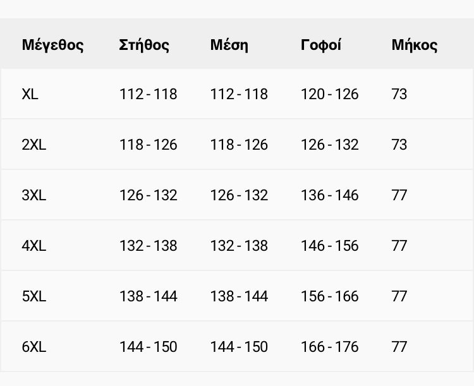Click the 5XL size row label
The image size is (474, 386).
[33, 296]
